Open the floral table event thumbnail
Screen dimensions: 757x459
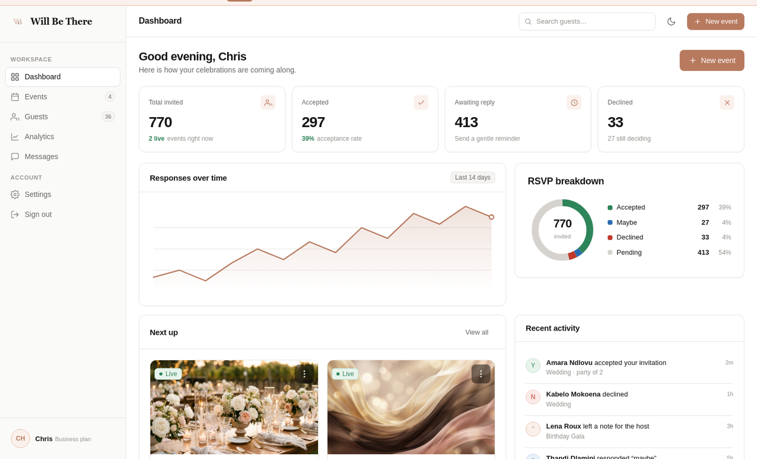(234, 408)
